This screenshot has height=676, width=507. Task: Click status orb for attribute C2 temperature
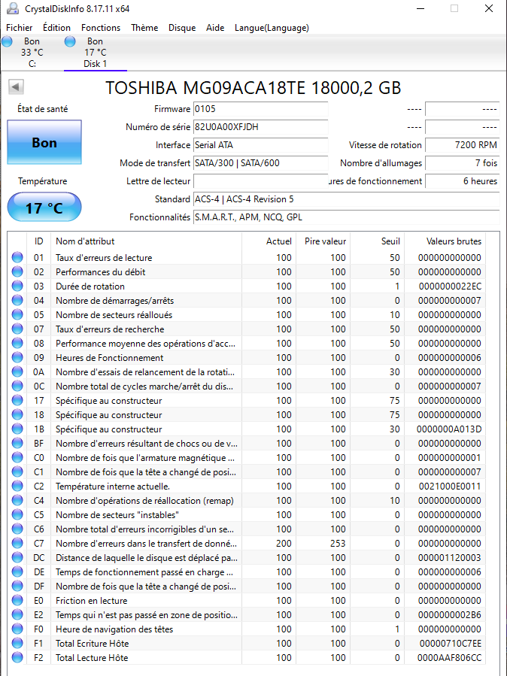click(x=17, y=486)
